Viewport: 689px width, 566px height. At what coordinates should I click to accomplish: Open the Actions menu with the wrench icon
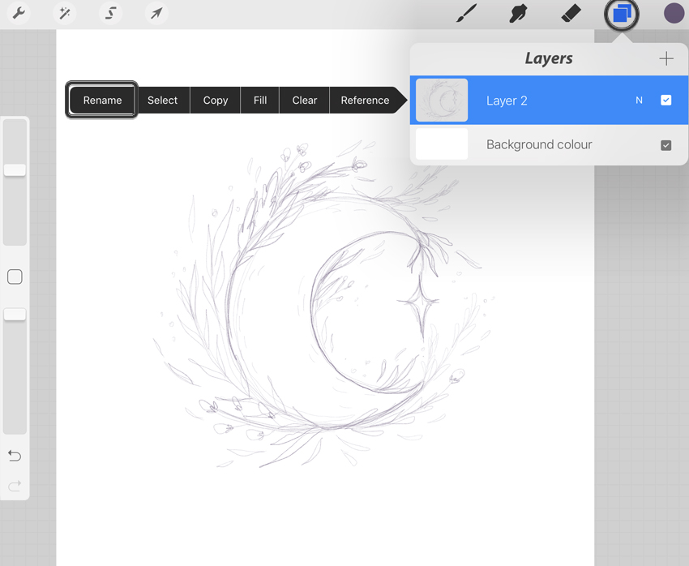tap(18, 13)
